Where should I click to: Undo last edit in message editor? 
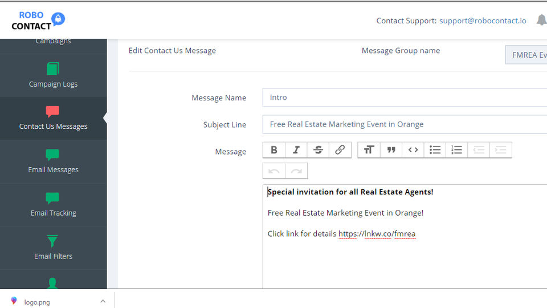point(274,171)
